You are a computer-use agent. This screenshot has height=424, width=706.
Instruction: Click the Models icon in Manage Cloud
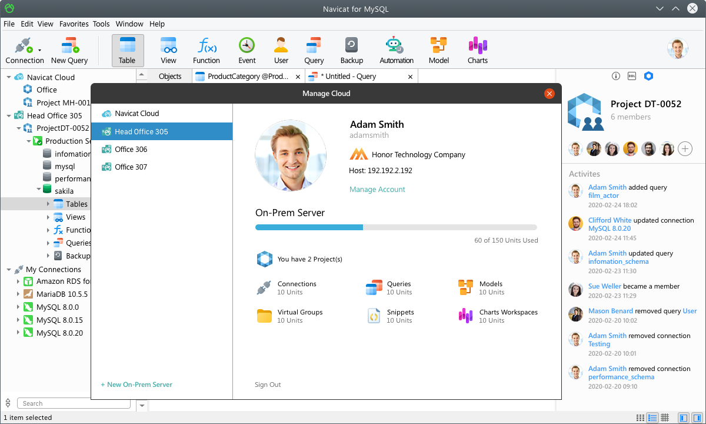(x=465, y=287)
